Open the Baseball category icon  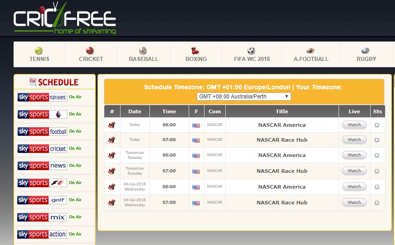pyautogui.click(x=143, y=51)
